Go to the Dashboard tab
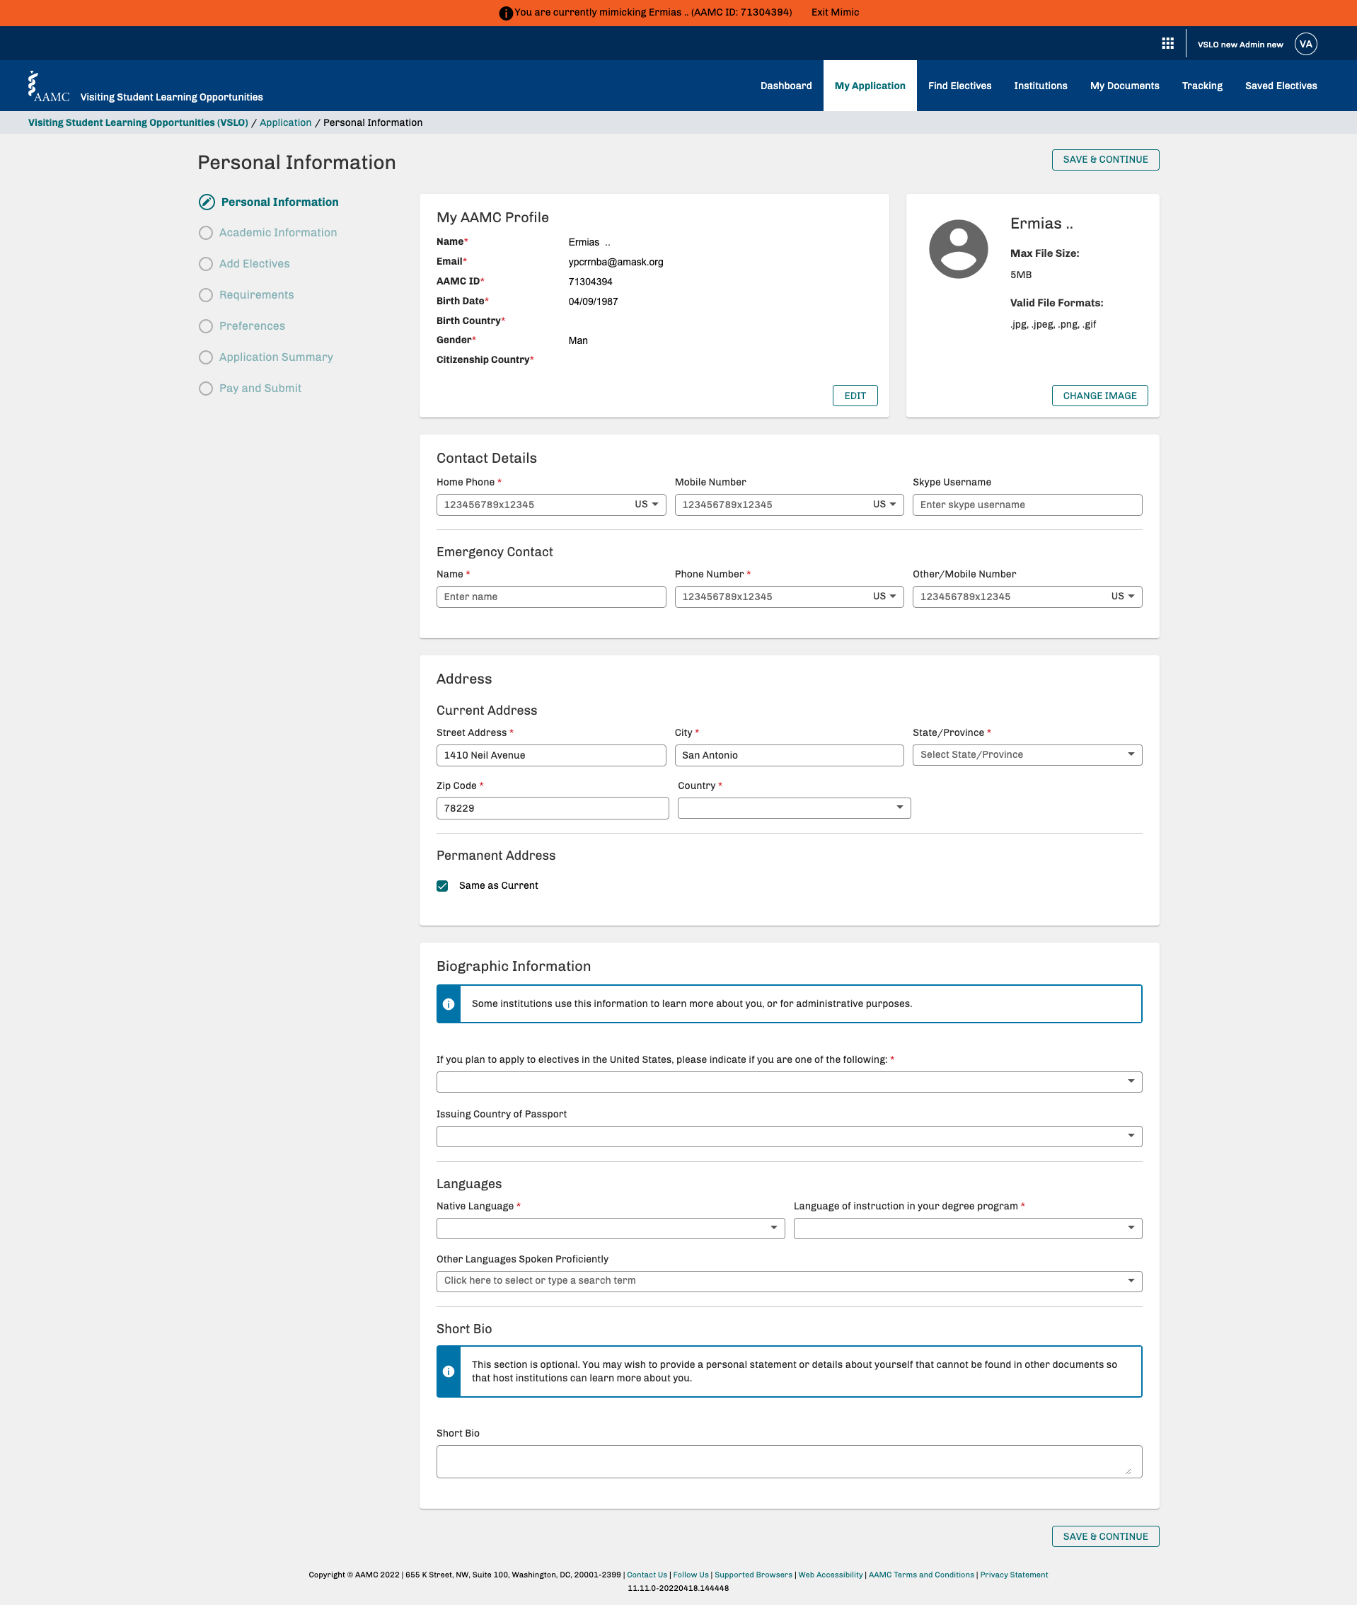Viewport: 1357px width, 1605px height. pos(785,86)
